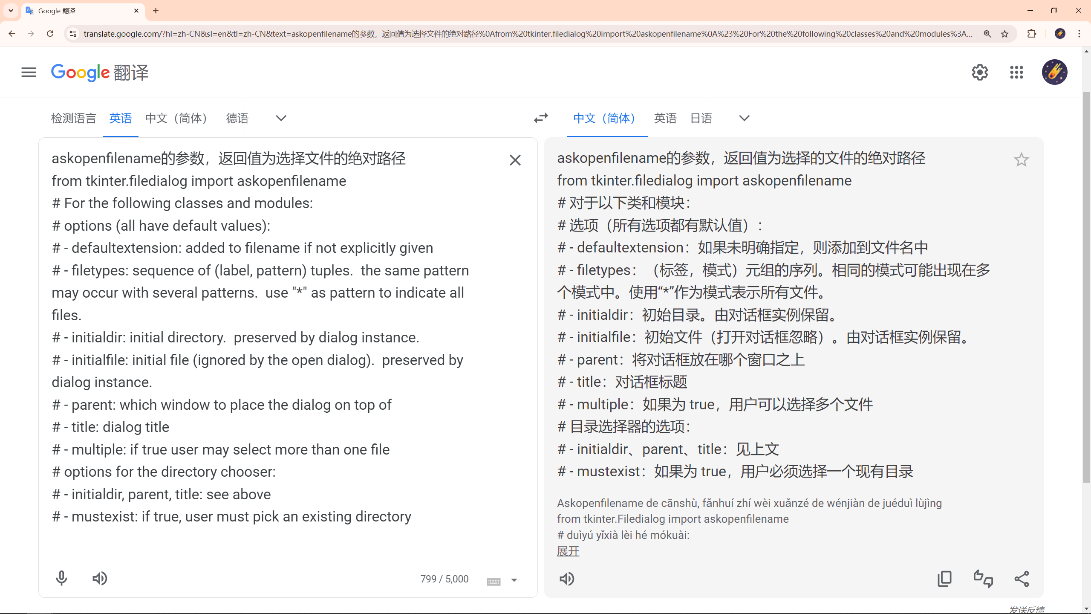Expand more target languages chevron
This screenshot has width=1091, height=614.
744,118
